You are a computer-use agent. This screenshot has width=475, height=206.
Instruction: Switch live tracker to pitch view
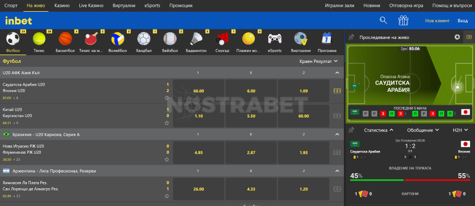point(469,37)
